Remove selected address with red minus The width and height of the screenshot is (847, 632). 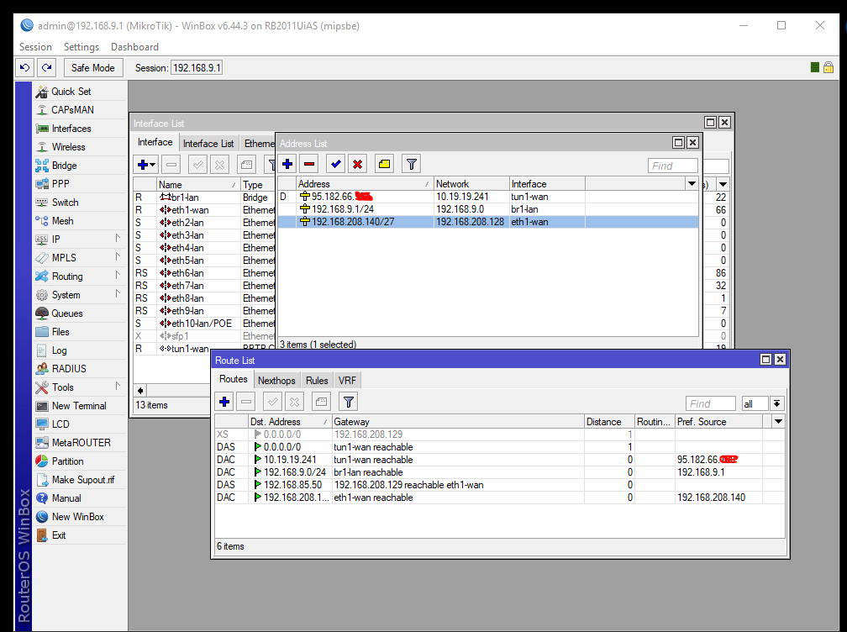[309, 164]
